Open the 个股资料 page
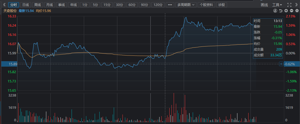This screenshot has height=124, width=300. tap(207, 5)
